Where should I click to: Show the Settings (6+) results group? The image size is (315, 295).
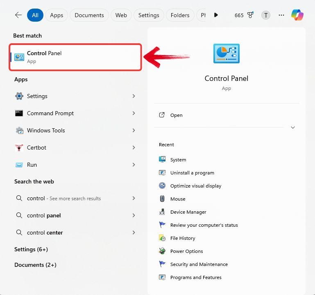click(x=31, y=250)
